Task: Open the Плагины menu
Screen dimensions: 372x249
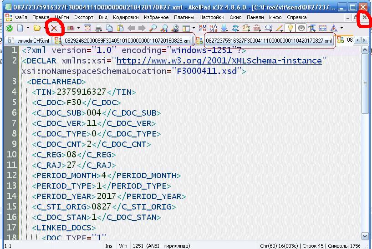Action: 184,17
